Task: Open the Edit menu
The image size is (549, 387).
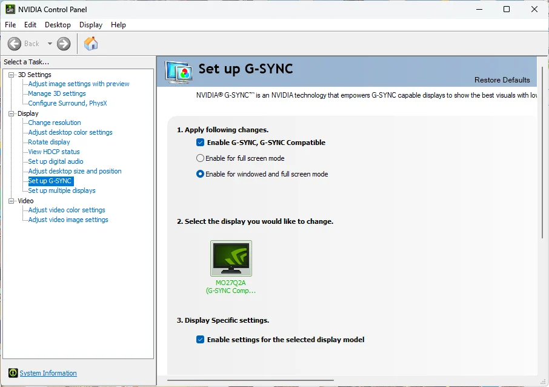Action: 30,25
